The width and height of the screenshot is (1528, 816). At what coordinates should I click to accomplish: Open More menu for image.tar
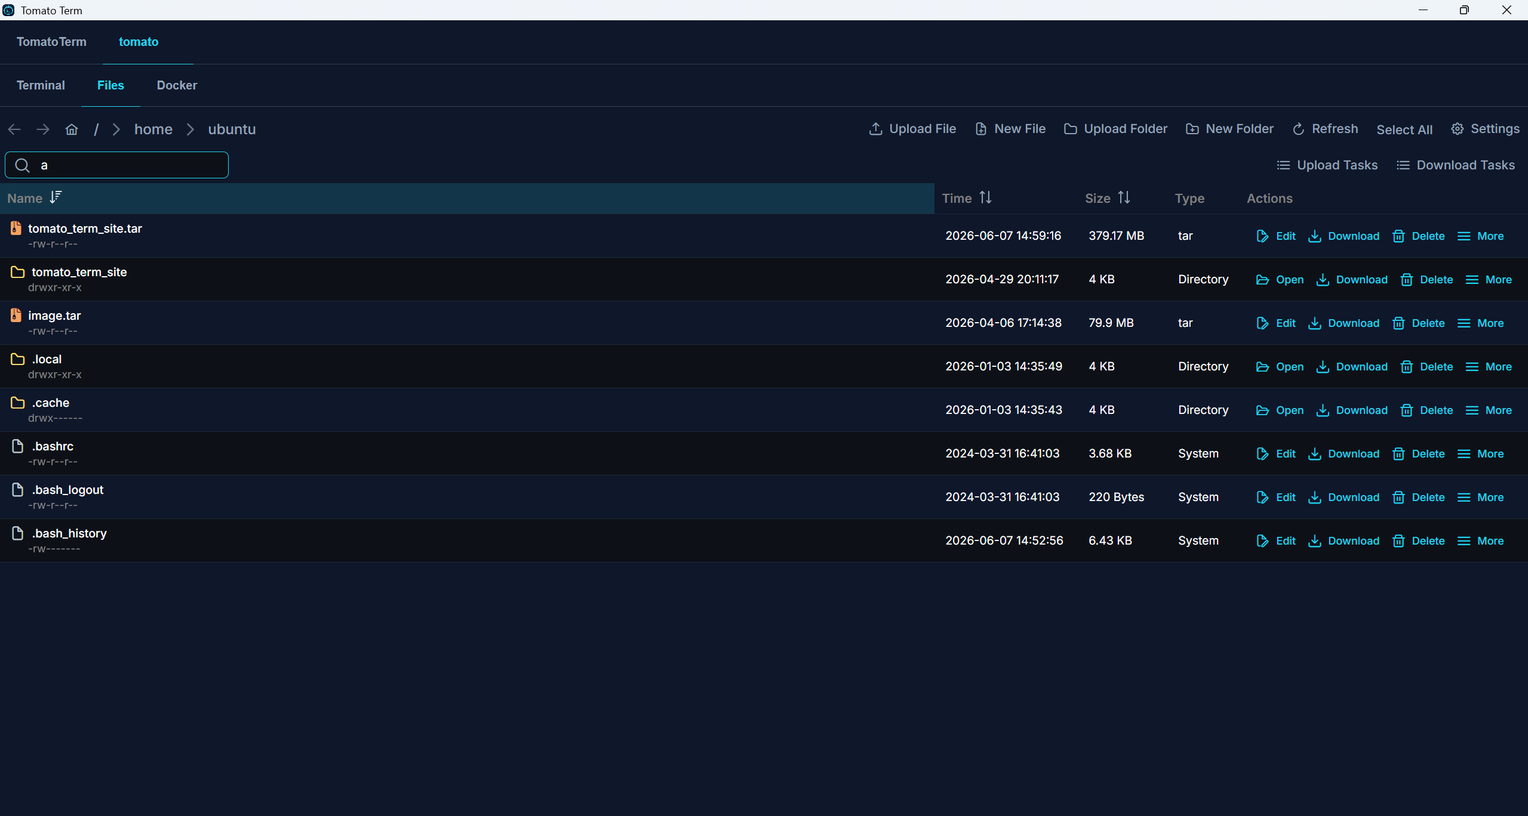tap(1480, 323)
